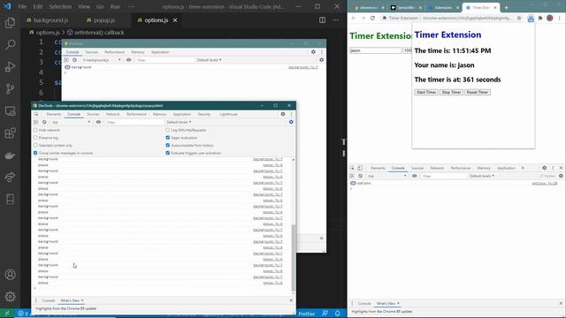Close What's New drawer in popup DevTools

pos(291,300)
